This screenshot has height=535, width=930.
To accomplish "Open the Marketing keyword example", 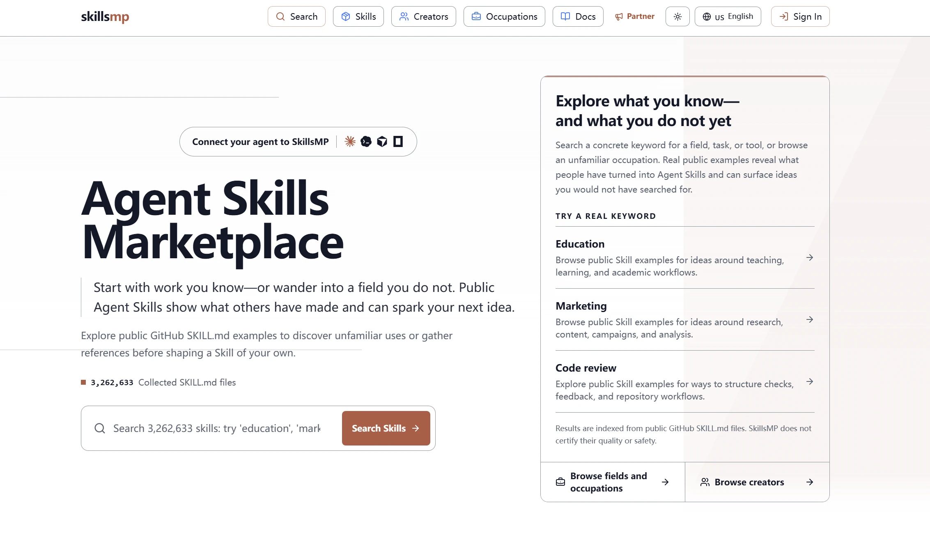I will tap(685, 319).
